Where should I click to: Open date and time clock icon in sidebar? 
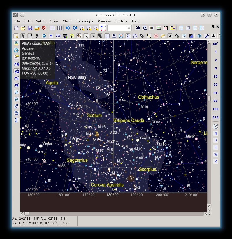click(x=16, y=50)
